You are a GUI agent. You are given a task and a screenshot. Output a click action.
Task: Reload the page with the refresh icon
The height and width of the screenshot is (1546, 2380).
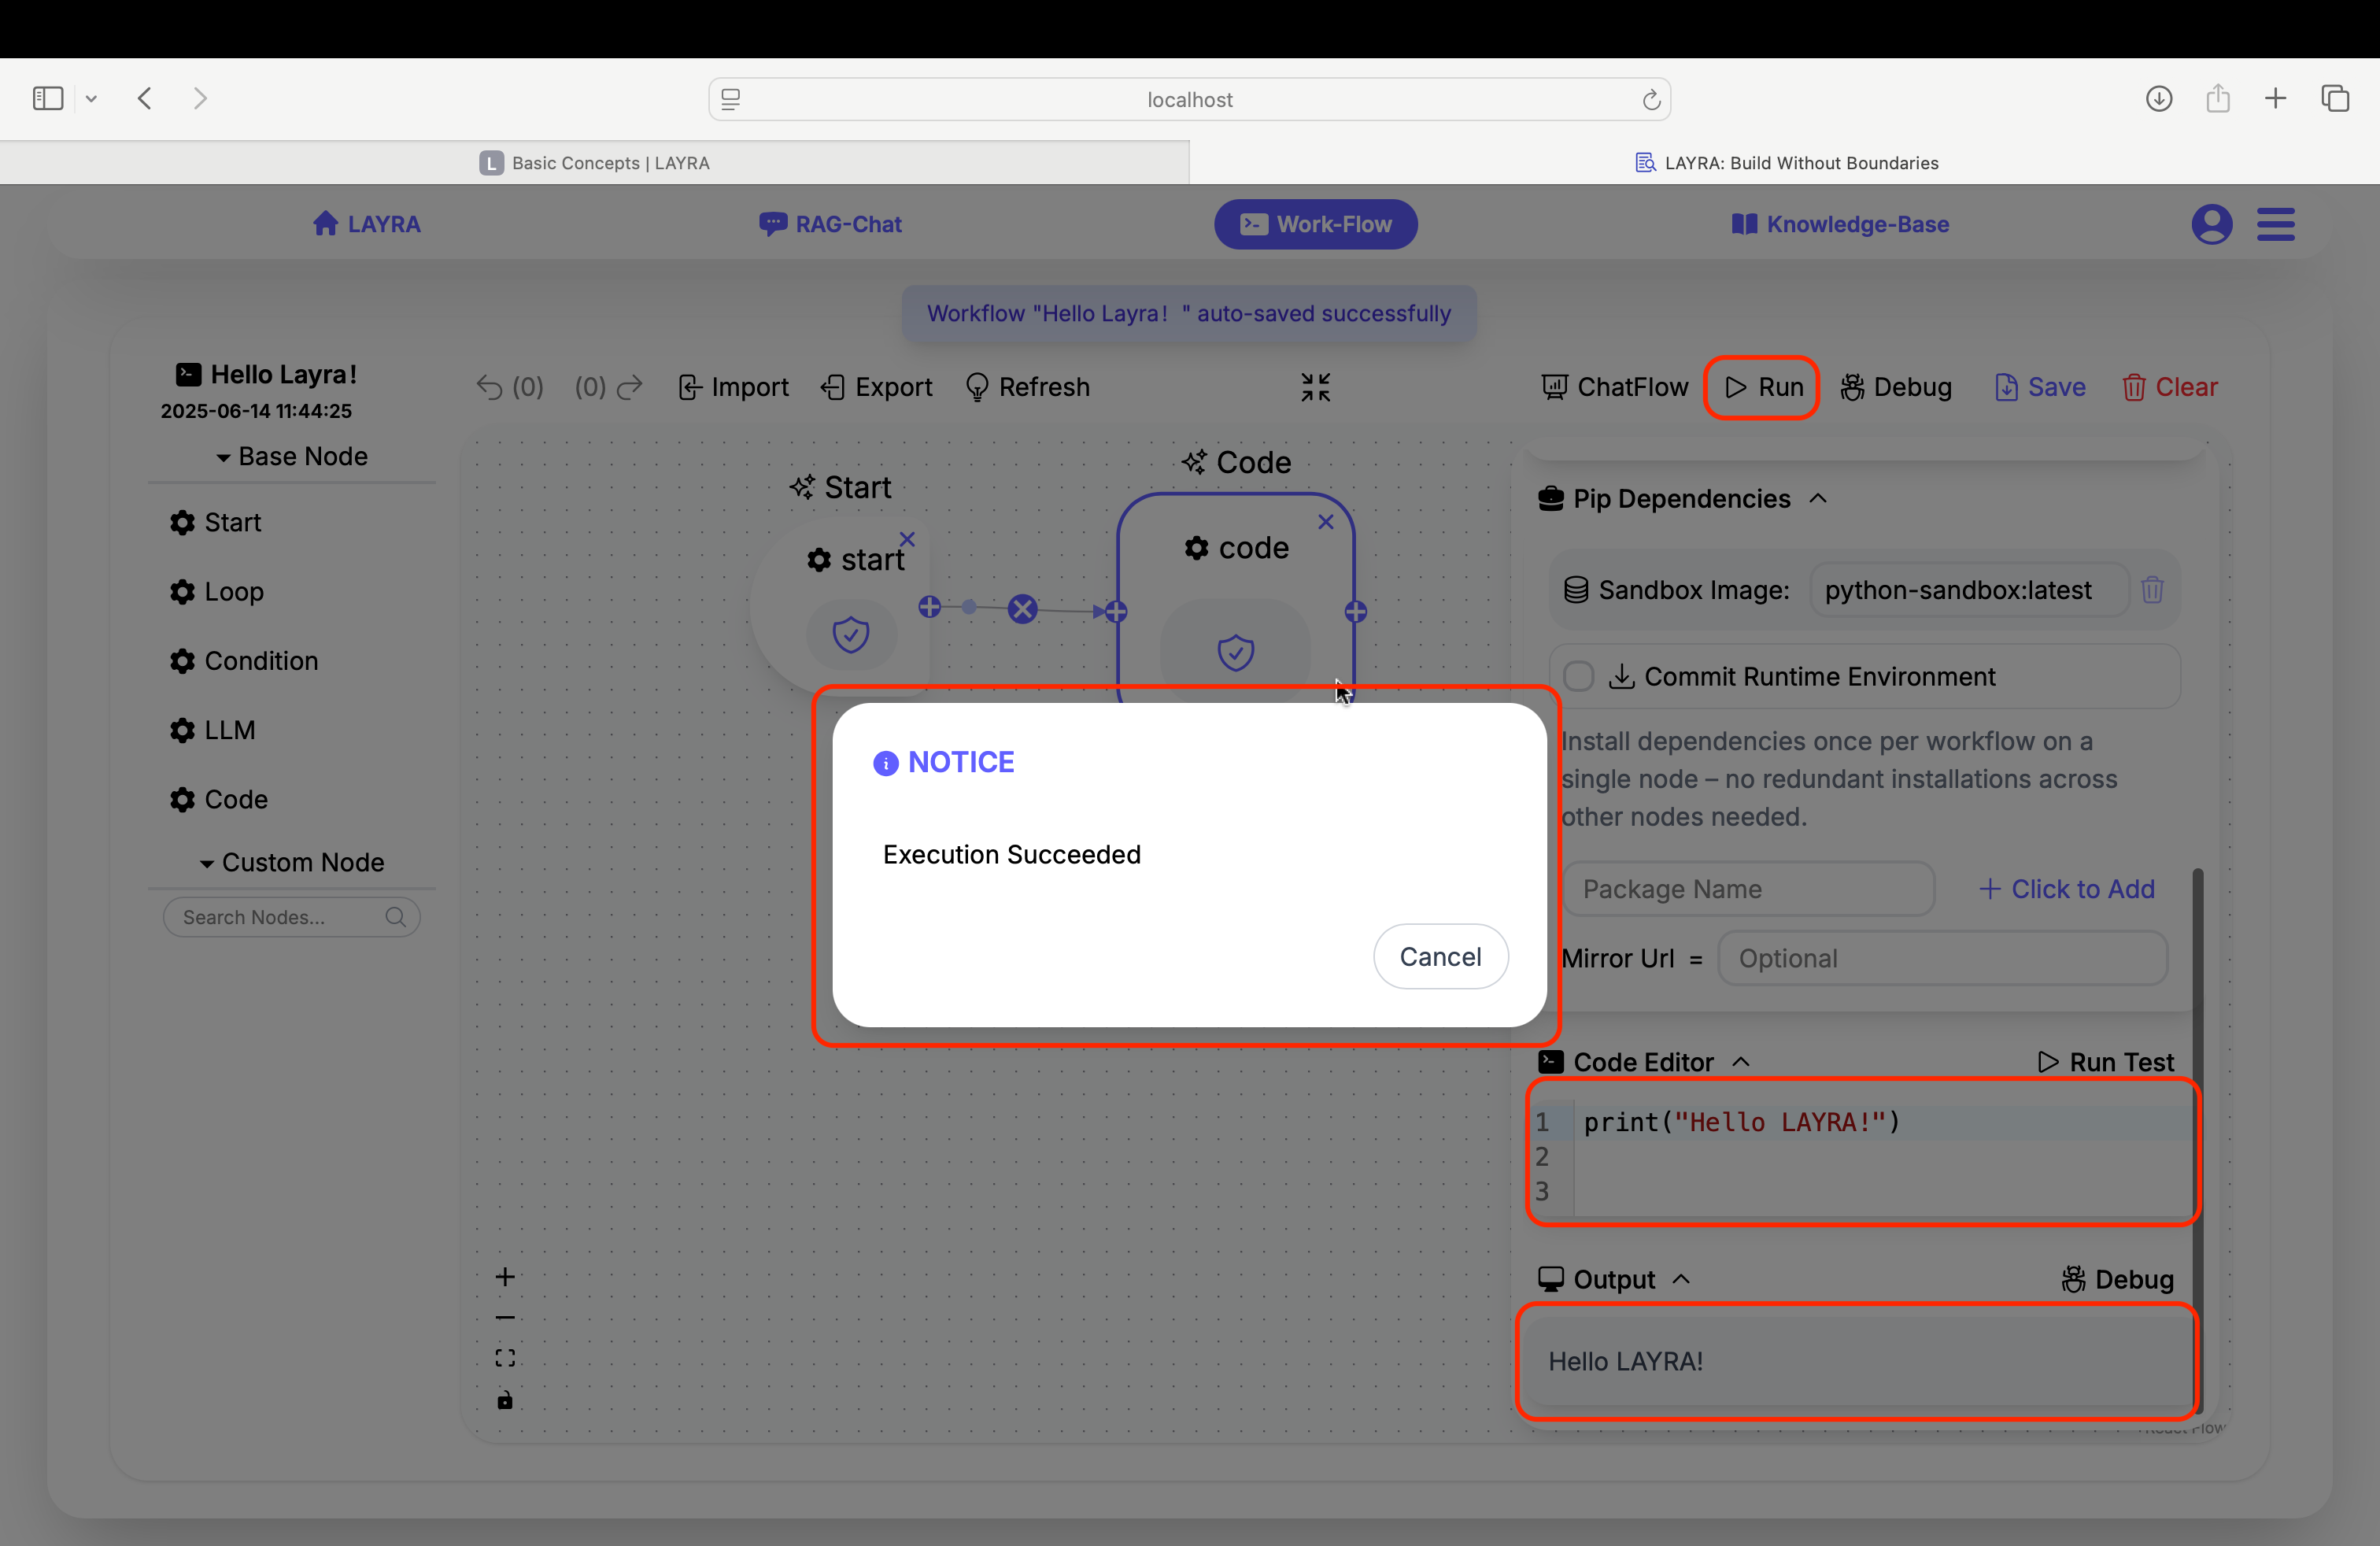[x=1651, y=99]
